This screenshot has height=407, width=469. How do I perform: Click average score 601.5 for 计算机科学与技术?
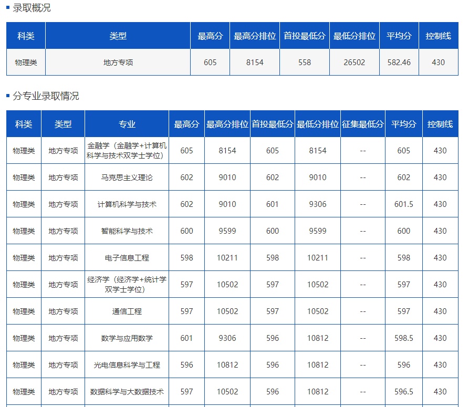(404, 204)
